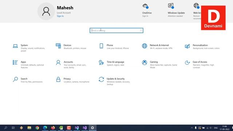233x131 pixels.
Task: Focus the Find a setting search box
Action: [116, 31]
